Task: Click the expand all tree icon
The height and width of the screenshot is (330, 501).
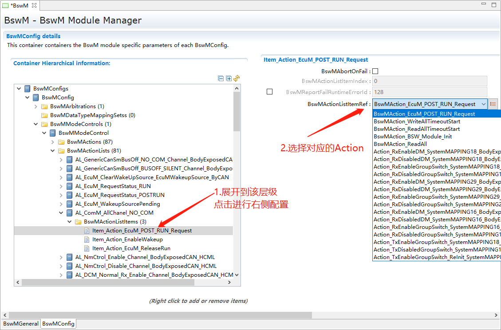Action: [x=229, y=79]
